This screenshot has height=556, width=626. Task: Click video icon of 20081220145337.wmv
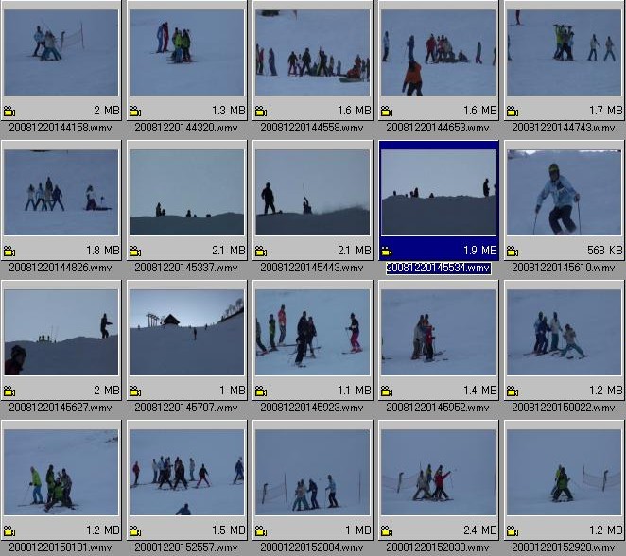(135, 252)
